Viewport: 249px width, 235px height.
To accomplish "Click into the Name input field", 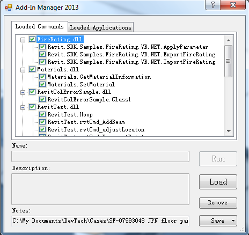I will 100,157.
